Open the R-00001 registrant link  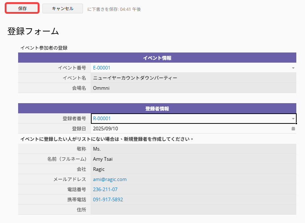coord(102,119)
